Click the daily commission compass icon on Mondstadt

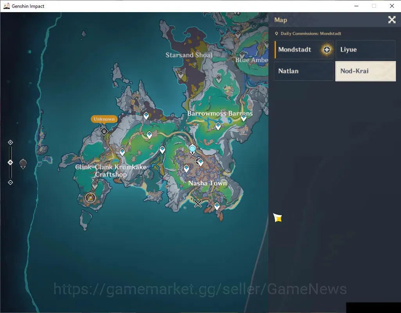[x=327, y=50]
